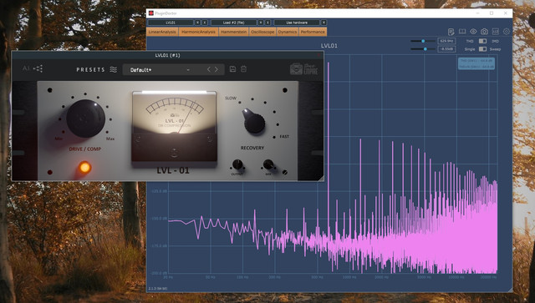
Task: Click the dB level value field
Action: click(446, 49)
